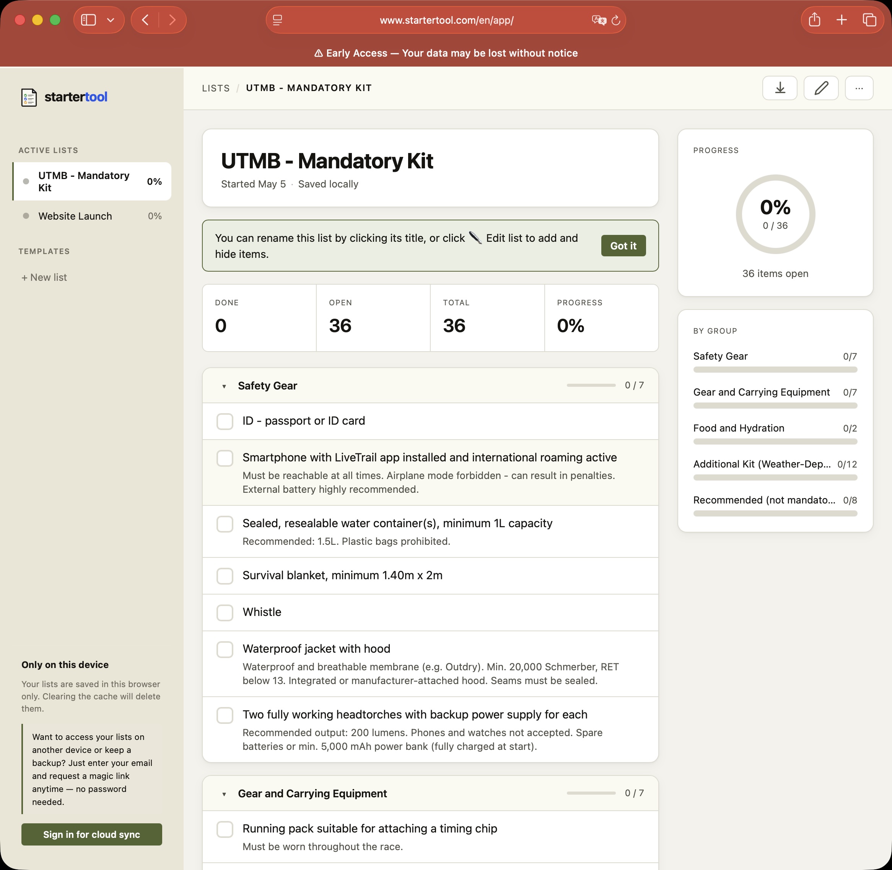
Task: Click the startertool.com address bar URL
Action: pos(446,20)
